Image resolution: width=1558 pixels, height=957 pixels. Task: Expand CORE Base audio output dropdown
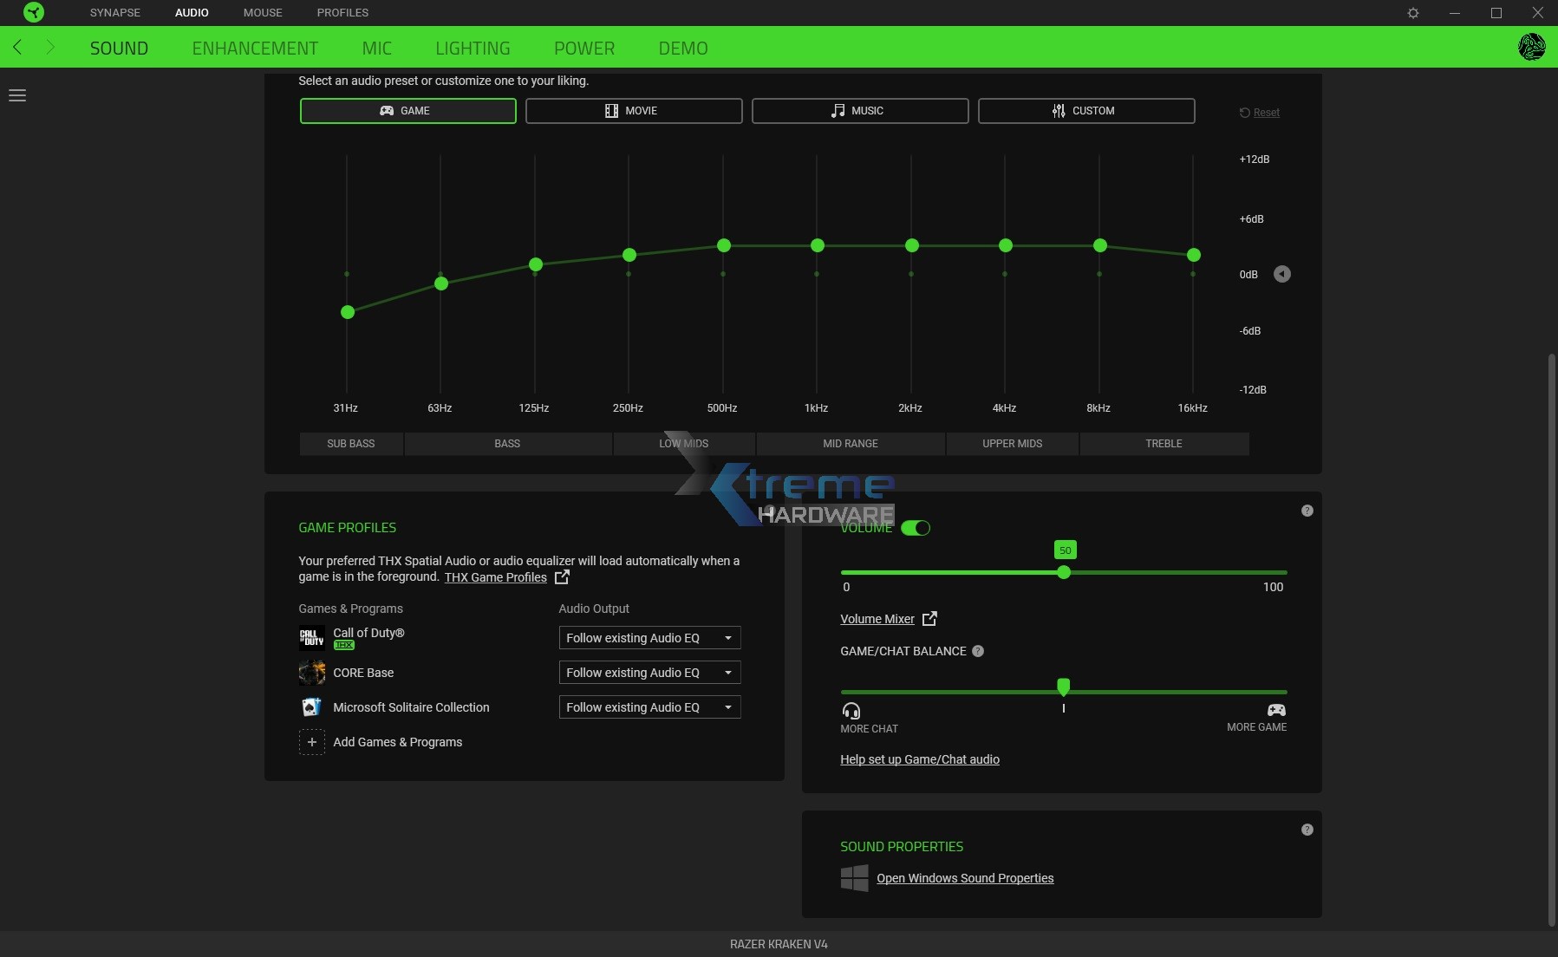(649, 673)
